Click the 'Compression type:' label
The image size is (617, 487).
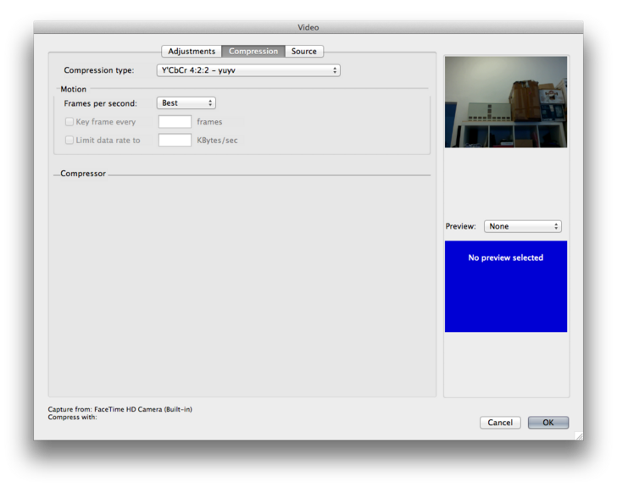tap(99, 70)
